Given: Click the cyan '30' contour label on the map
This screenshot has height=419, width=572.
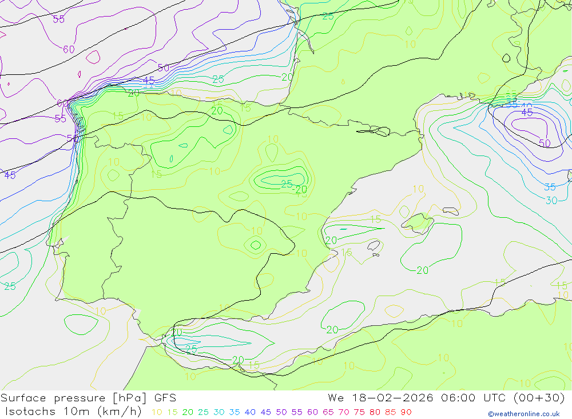Looking at the screenshot, I should [x=551, y=200].
